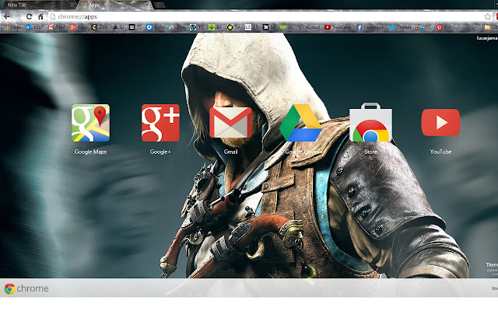Open the Google Plus bookmark
The height and width of the screenshot is (311, 498).
78,27
